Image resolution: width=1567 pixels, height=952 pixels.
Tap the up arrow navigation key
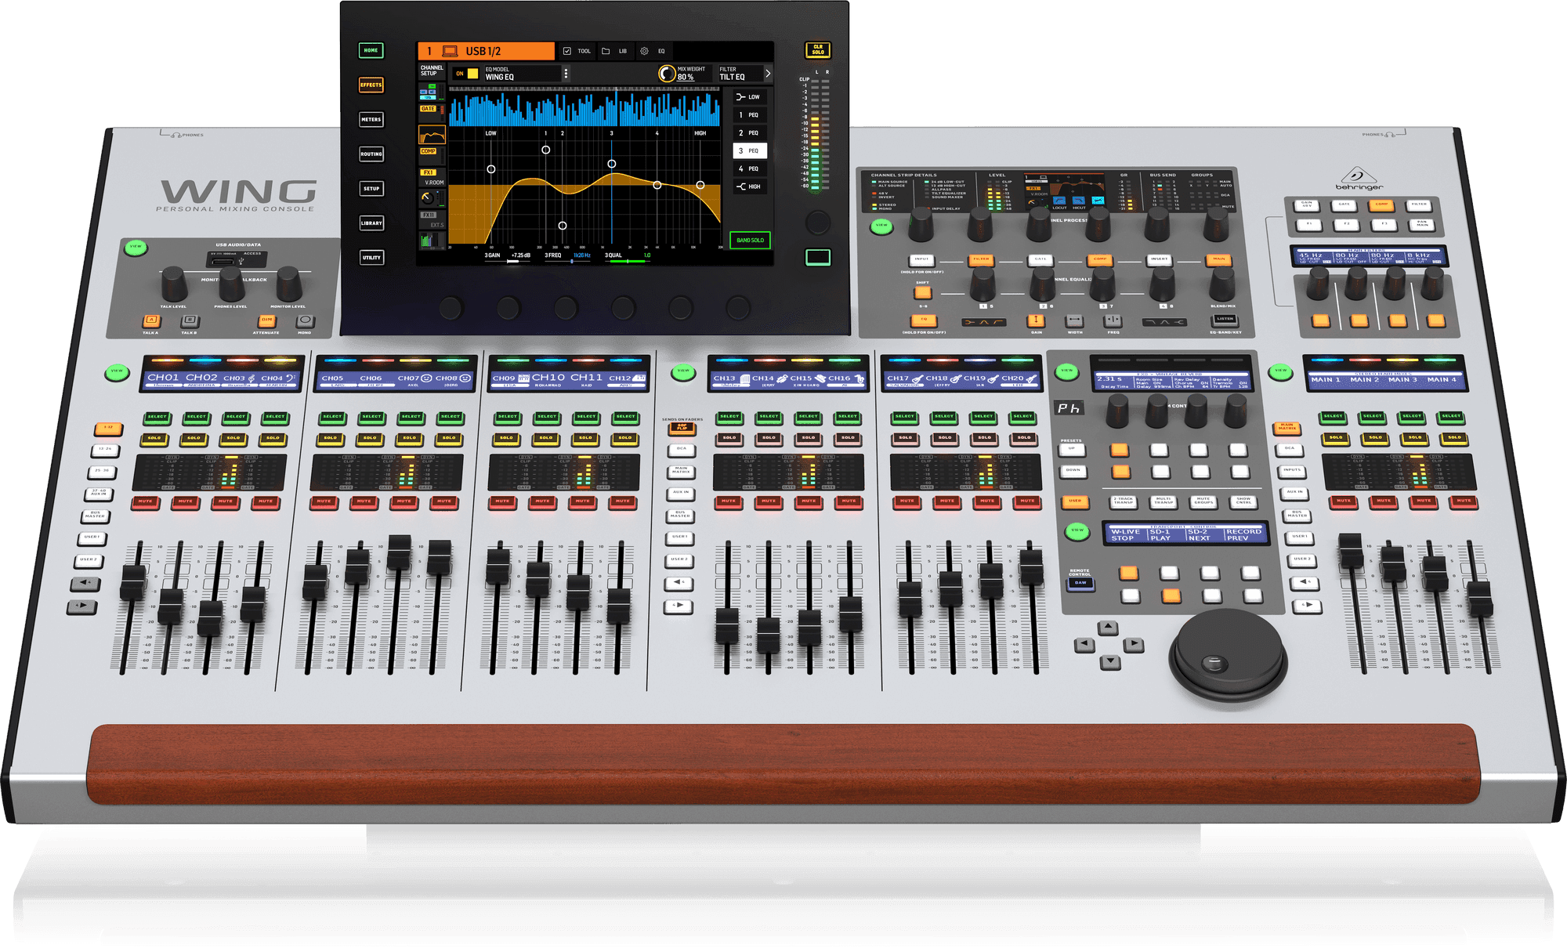click(x=1108, y=628)
